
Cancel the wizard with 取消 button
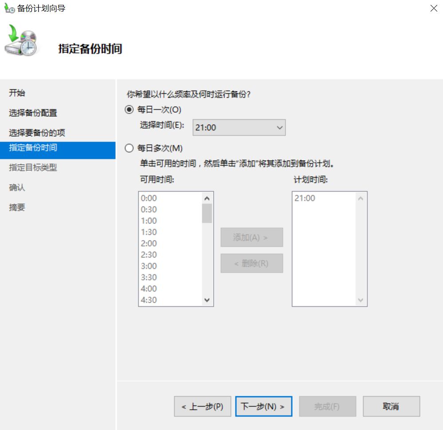pos(391,406)
